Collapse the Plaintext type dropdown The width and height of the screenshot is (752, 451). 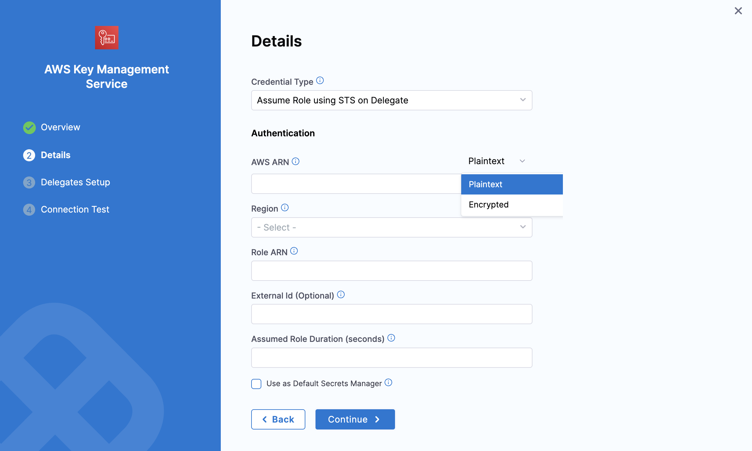(x=496, y=161)
